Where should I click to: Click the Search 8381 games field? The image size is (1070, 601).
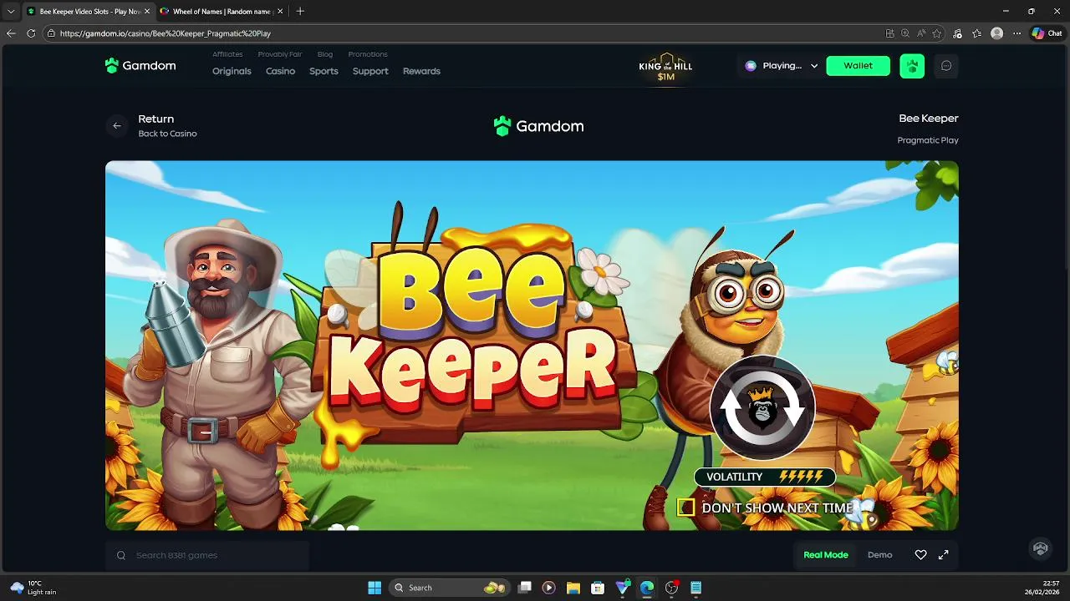point(207,555)
